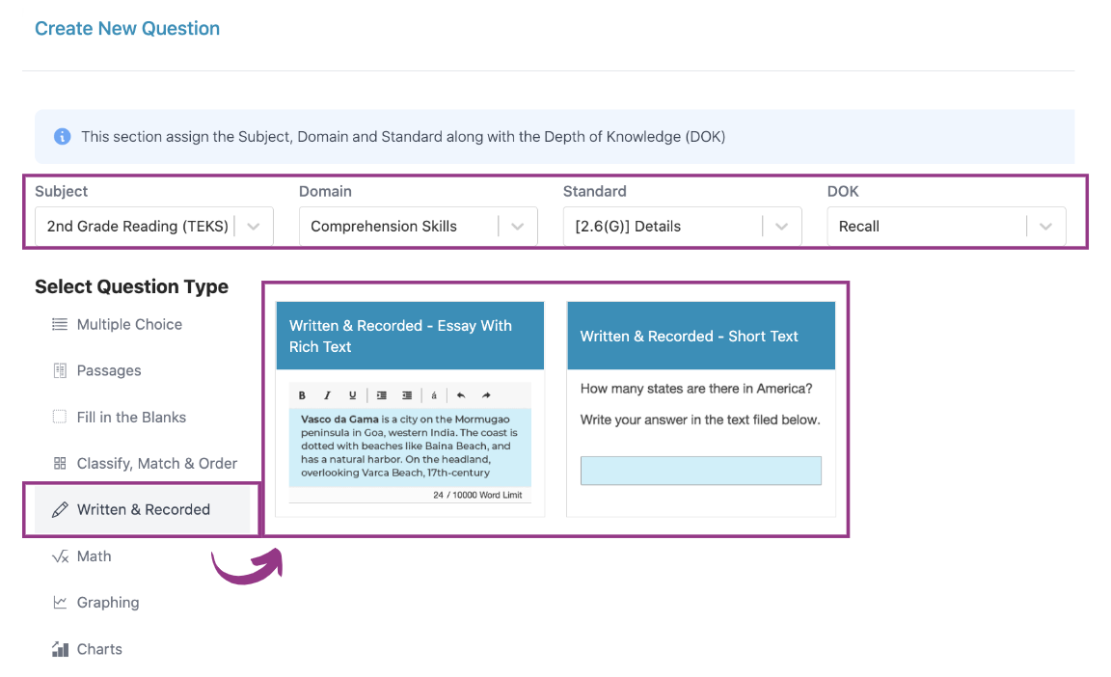The height and width of the screenshot is (677, 1111).
Task: Click the line-graph icon beside Graphing
Action: (60, 602)
